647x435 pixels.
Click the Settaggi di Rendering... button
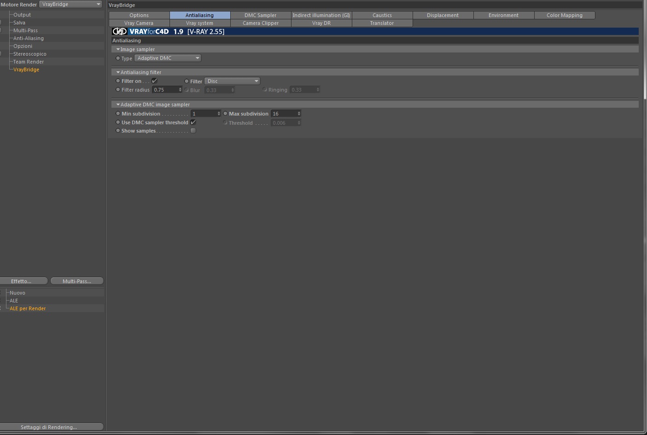point(52,427)
